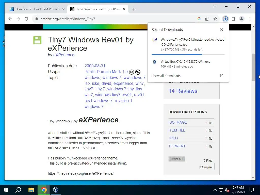Open the 'windows tiny7 rev01' topic link
Screen dimensions: 260x195
(113, 95)
